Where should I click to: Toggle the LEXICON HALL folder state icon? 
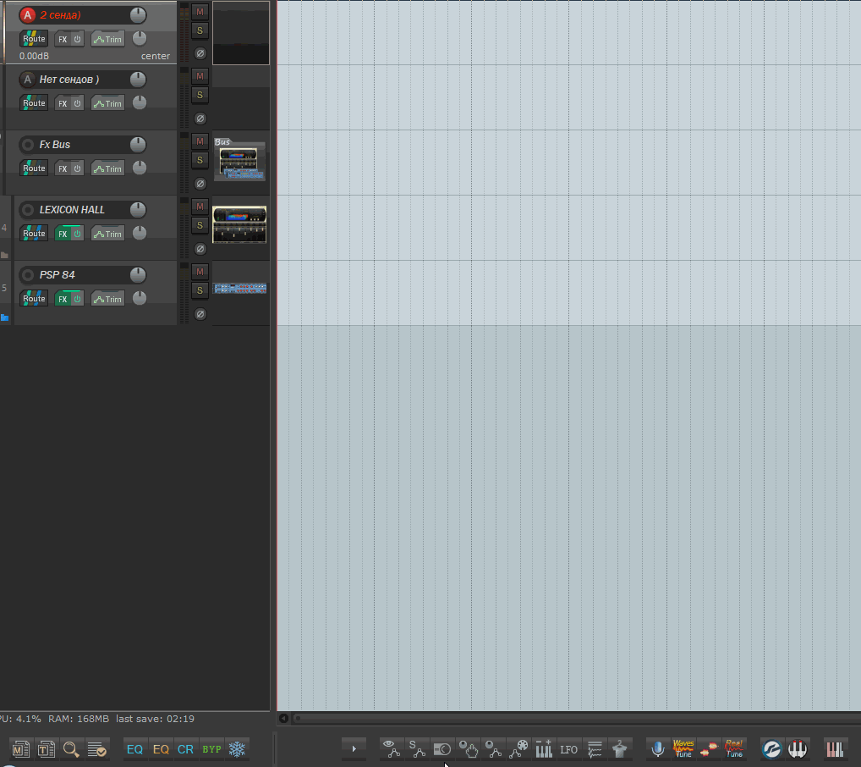pos(4,255)
